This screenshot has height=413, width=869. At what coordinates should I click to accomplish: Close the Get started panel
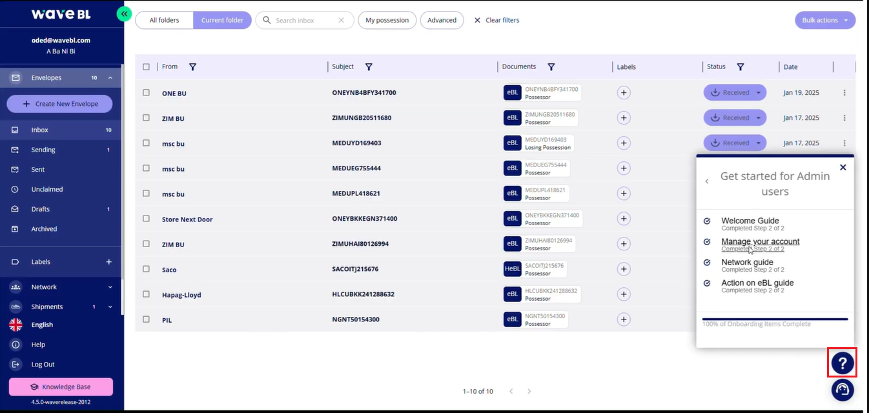pyautogui.click(x=843, y=167)
